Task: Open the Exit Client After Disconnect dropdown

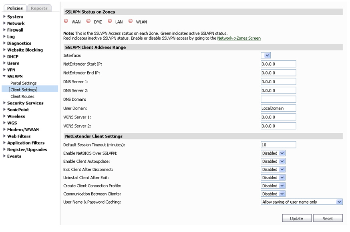Action: coord(273,169)
